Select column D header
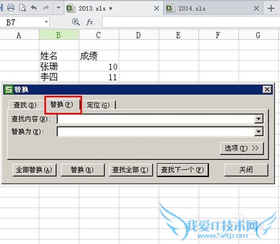The image size is (280, 244). click(x=139, y=35)
